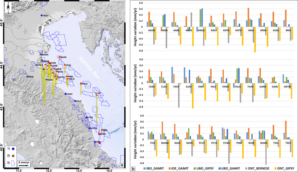The width and height of the screenshot is (298, 172).
Task: Click the ONT_BERNESE gray legend swatch
Action: tap(245, 168)
